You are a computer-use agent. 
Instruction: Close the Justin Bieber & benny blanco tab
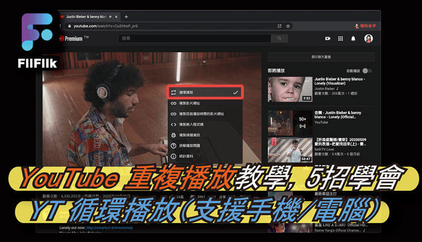tap(116, 17)
